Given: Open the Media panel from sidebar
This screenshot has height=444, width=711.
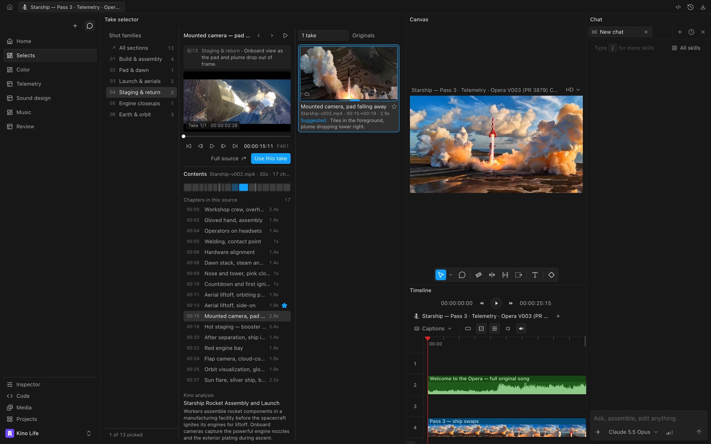Looking at the screenshot, I should click(50, 408).
